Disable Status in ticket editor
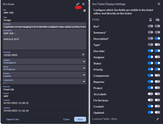Viewport: 163px width, 124px height. 150,63
